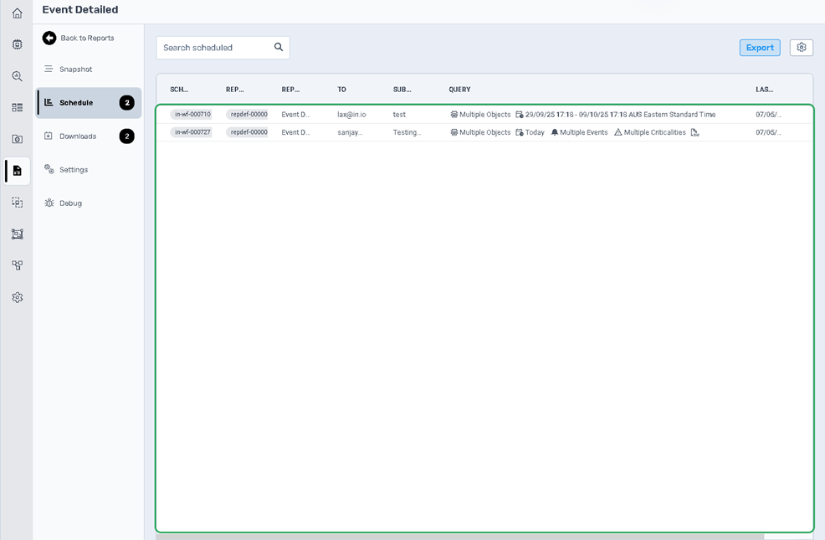Select the in-wf-000727 schedule row
The height and width of the screenshot is (540, 825).
[484, 132]
